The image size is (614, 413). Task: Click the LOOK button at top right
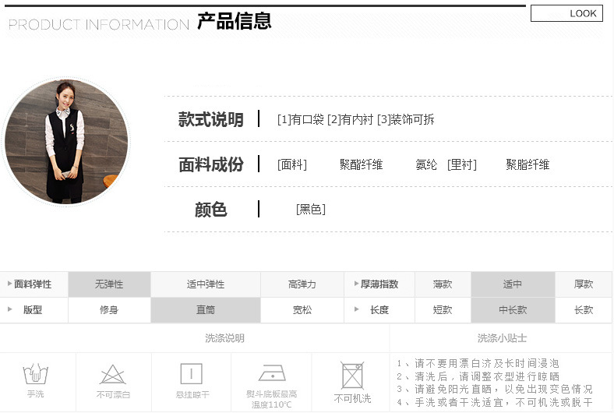tap(566, 13)
